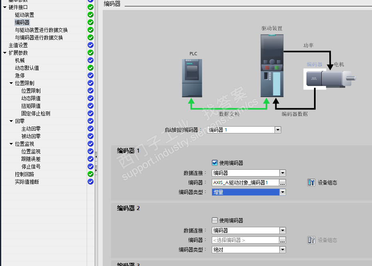
Task: Click blue check status icon beside 急停
Action: click(90, 75)
